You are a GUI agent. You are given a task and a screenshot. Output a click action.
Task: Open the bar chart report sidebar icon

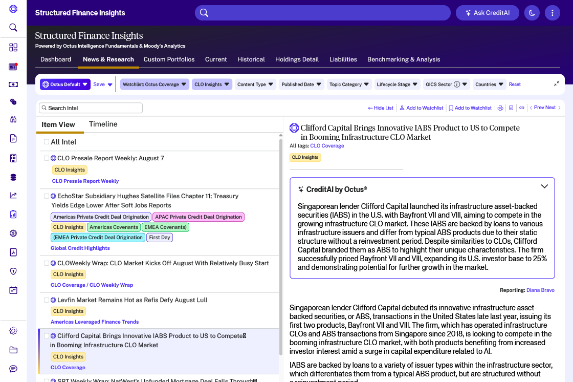(13, 215)
